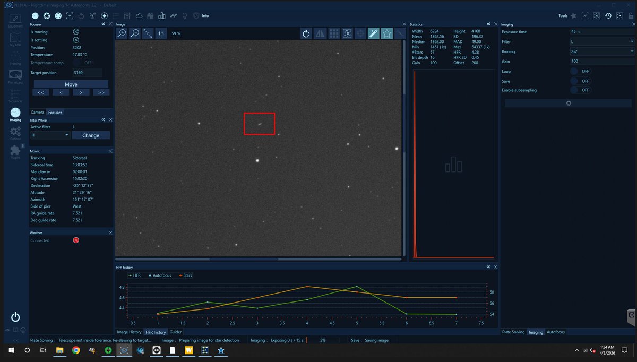Set image zoom to 1:1
Screen dimensions: 637x362
coord(161,33)
